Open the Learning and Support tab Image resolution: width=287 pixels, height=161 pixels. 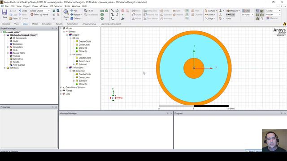[111, 24]
